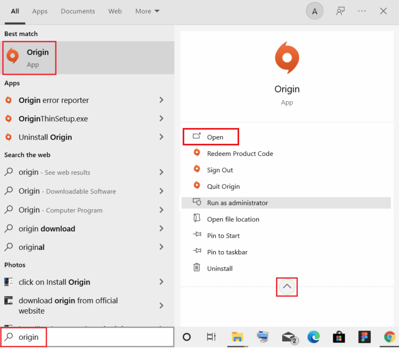Click the search box containing 'origin'
The image size is (399, 348).
pyautogui.click(x=88, y=337)
